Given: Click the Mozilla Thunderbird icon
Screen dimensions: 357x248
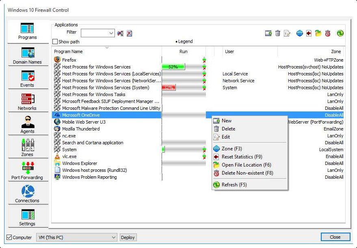Looking at the screenshot, I should (57, 128).
